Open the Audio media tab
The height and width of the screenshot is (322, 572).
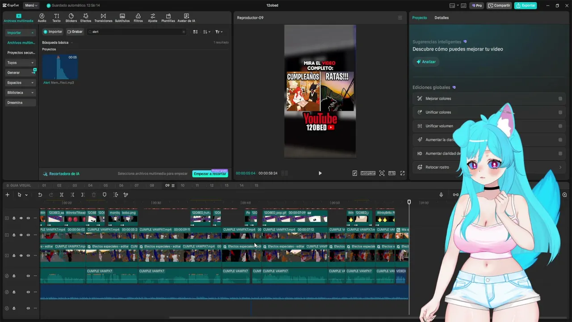point(42,18)
